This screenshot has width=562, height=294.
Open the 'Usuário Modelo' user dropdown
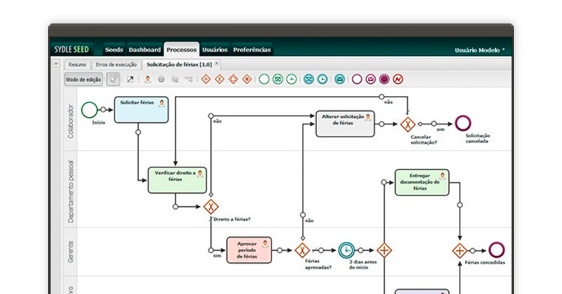(x=480, y=50)
